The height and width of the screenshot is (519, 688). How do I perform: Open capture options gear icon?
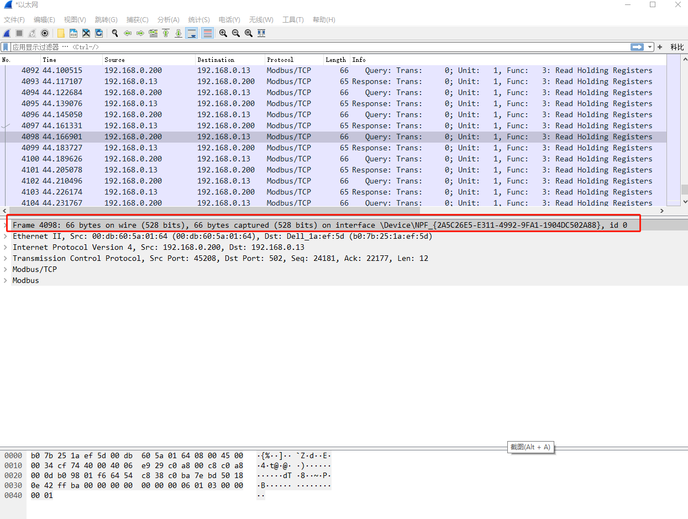[45, 33]
